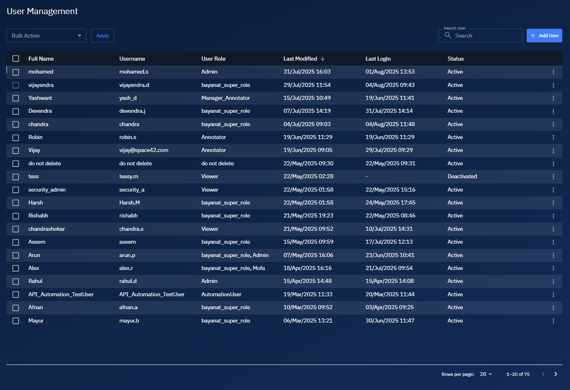Expand the Rows per page selector
This screenshot has width=570, height=390.
tap(486, 374)
